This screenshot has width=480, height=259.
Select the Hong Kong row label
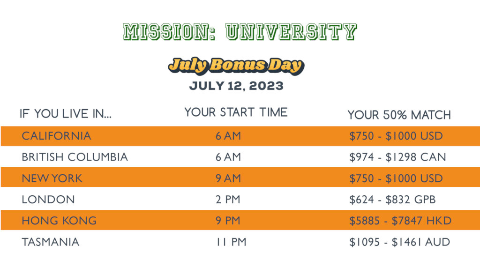59,221
